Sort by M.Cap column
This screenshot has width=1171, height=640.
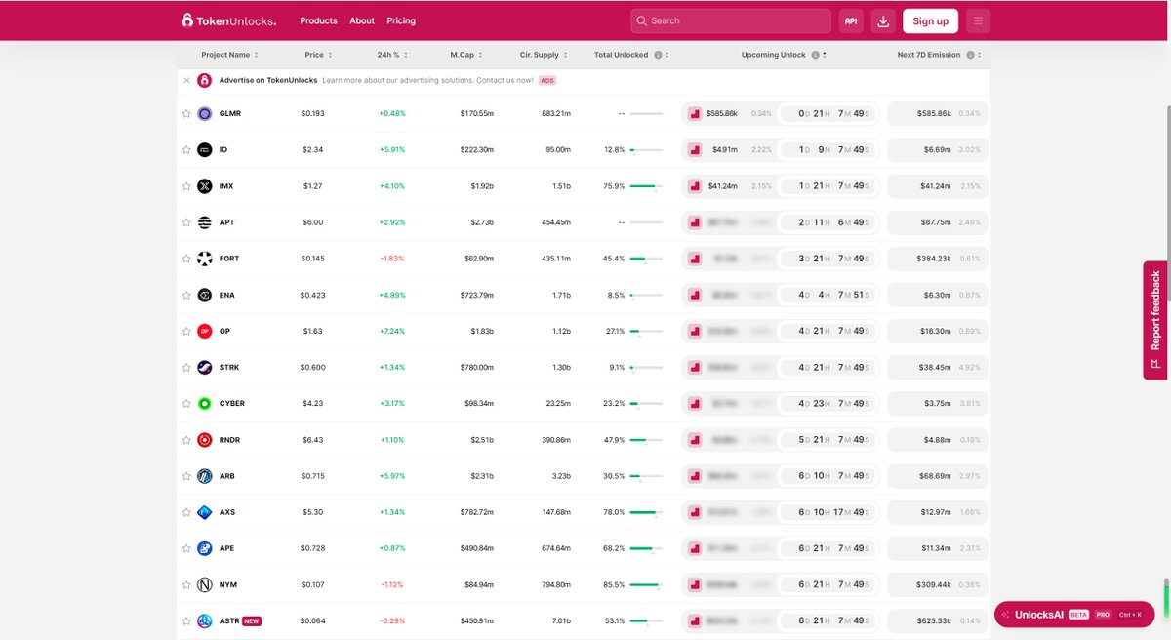click(466, 55)
